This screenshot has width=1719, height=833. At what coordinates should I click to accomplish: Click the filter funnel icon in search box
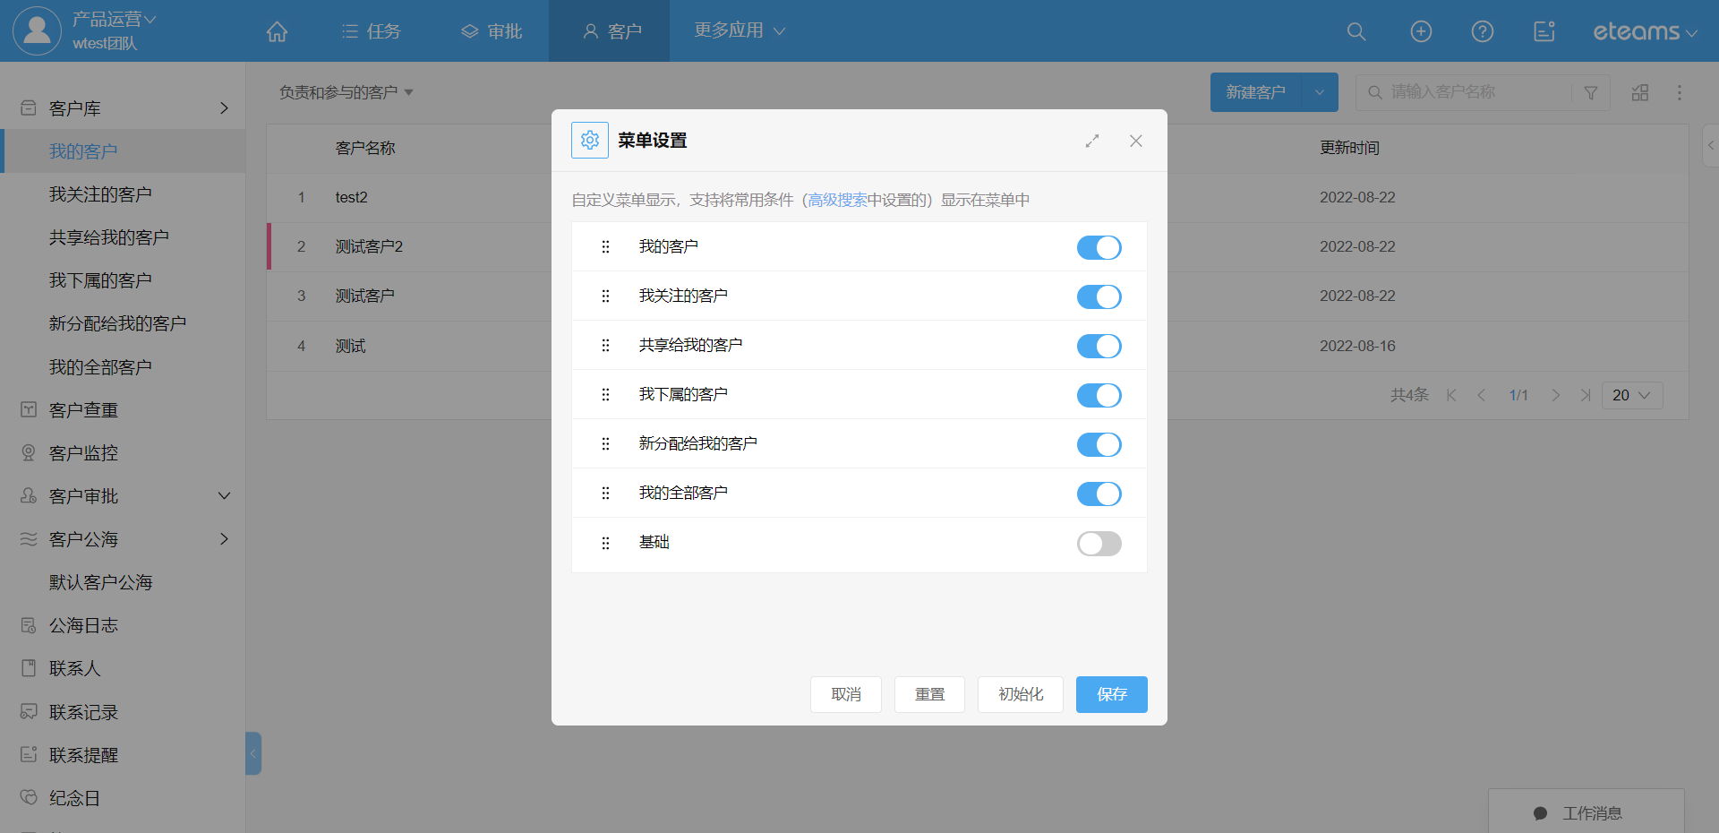point(1590,92)
